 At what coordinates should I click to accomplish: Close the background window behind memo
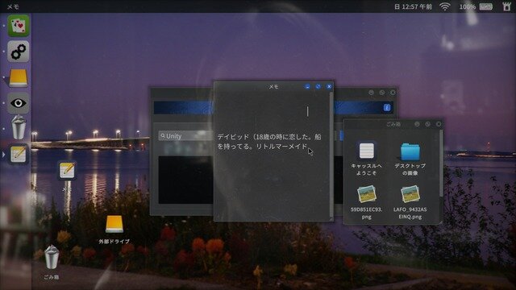(393, 93)
